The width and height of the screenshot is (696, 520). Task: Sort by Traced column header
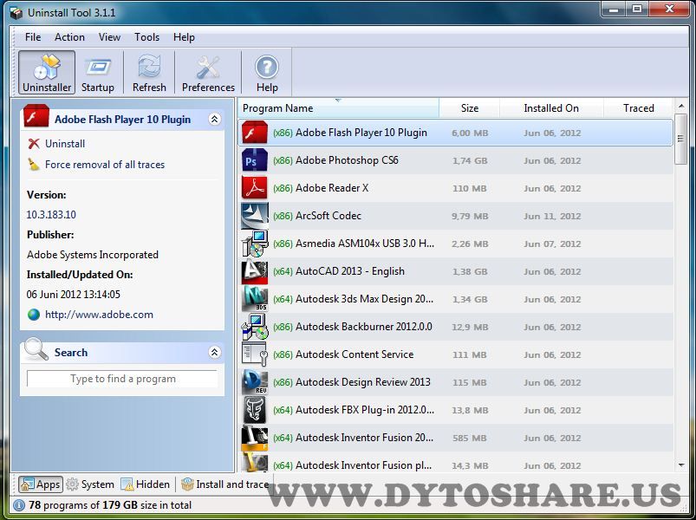[x=638, y=107]
